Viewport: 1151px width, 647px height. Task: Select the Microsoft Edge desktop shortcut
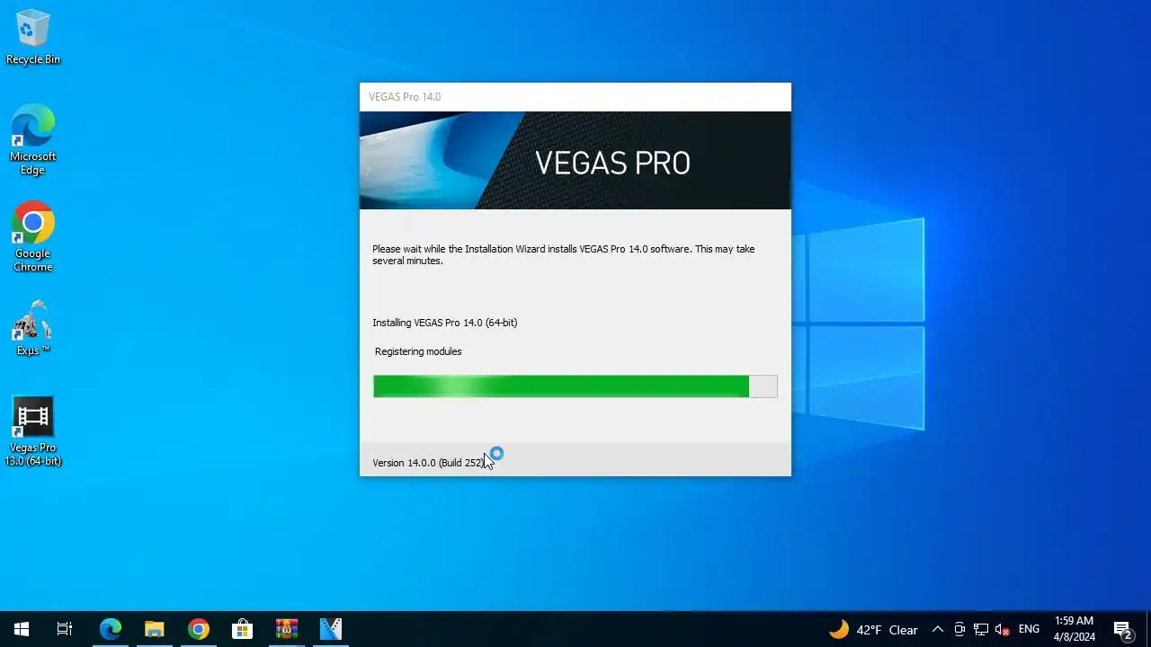pyautogui.click(x=32, y=139)
